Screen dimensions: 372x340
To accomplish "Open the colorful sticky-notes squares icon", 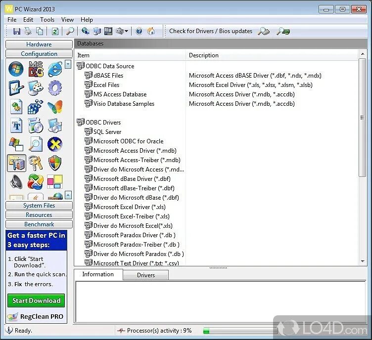I will coord(55,182).
